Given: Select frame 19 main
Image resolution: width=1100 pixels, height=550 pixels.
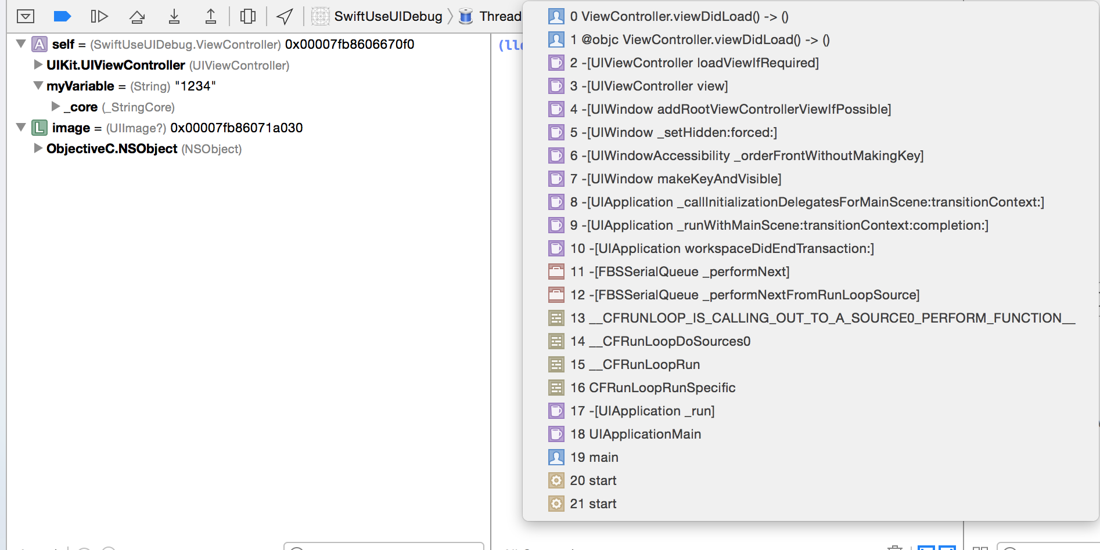Looking at the screenshot, I should [x=811, y=457].
